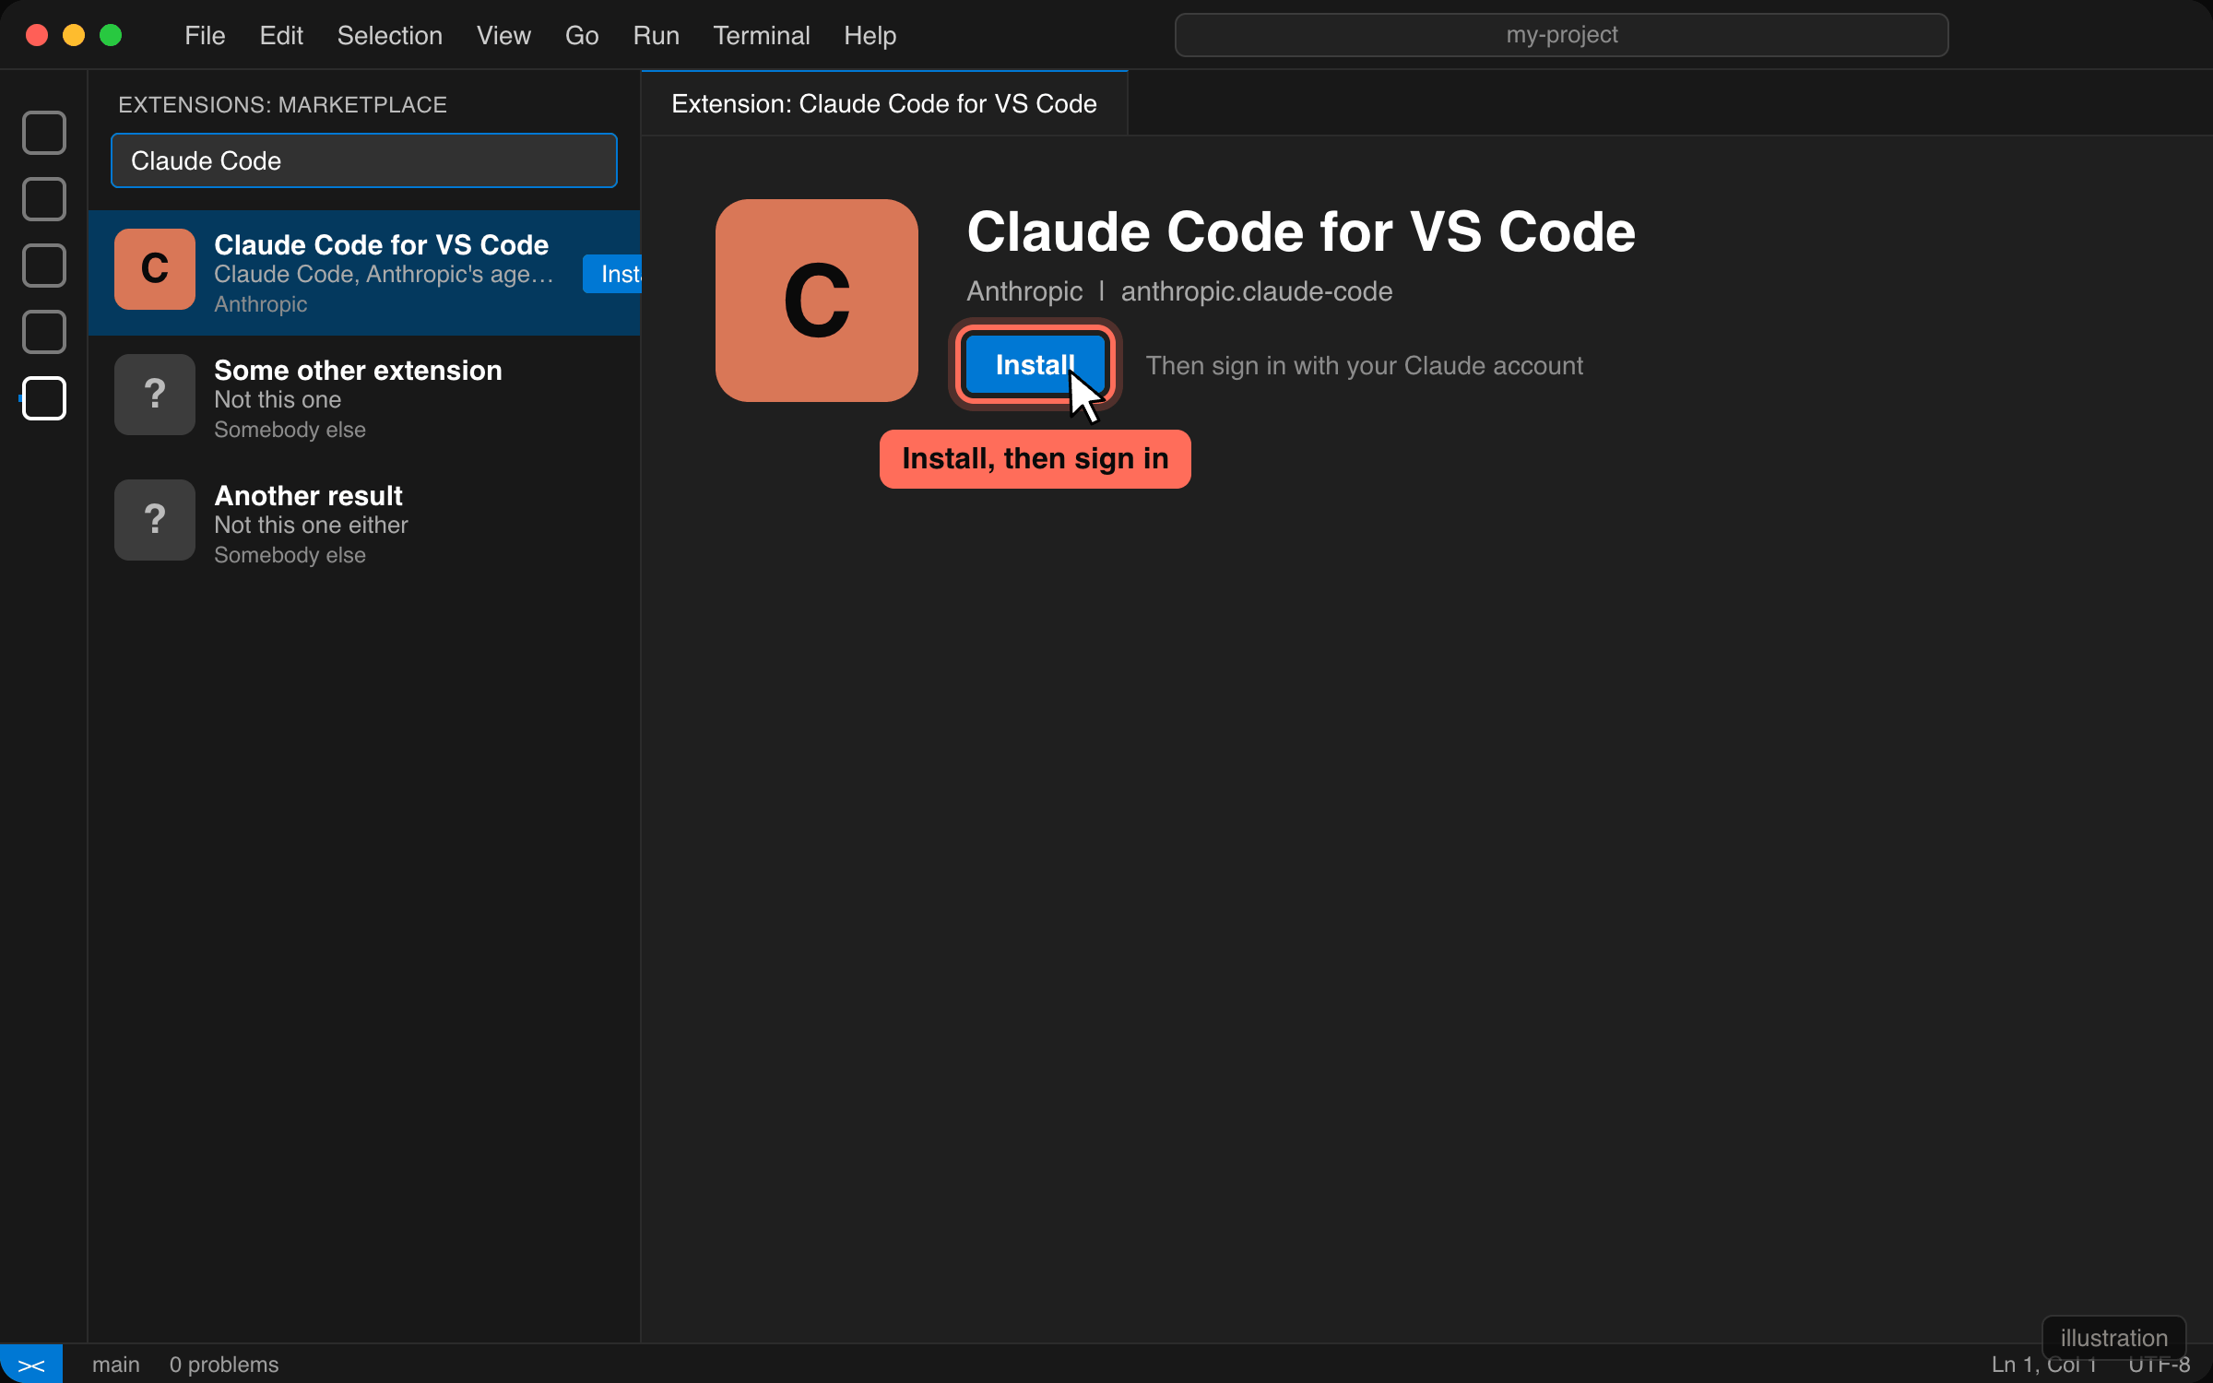This screenshot has height=1383, width=2213.
Task: Open the first activity bar icon
Action: pos(44,133)
